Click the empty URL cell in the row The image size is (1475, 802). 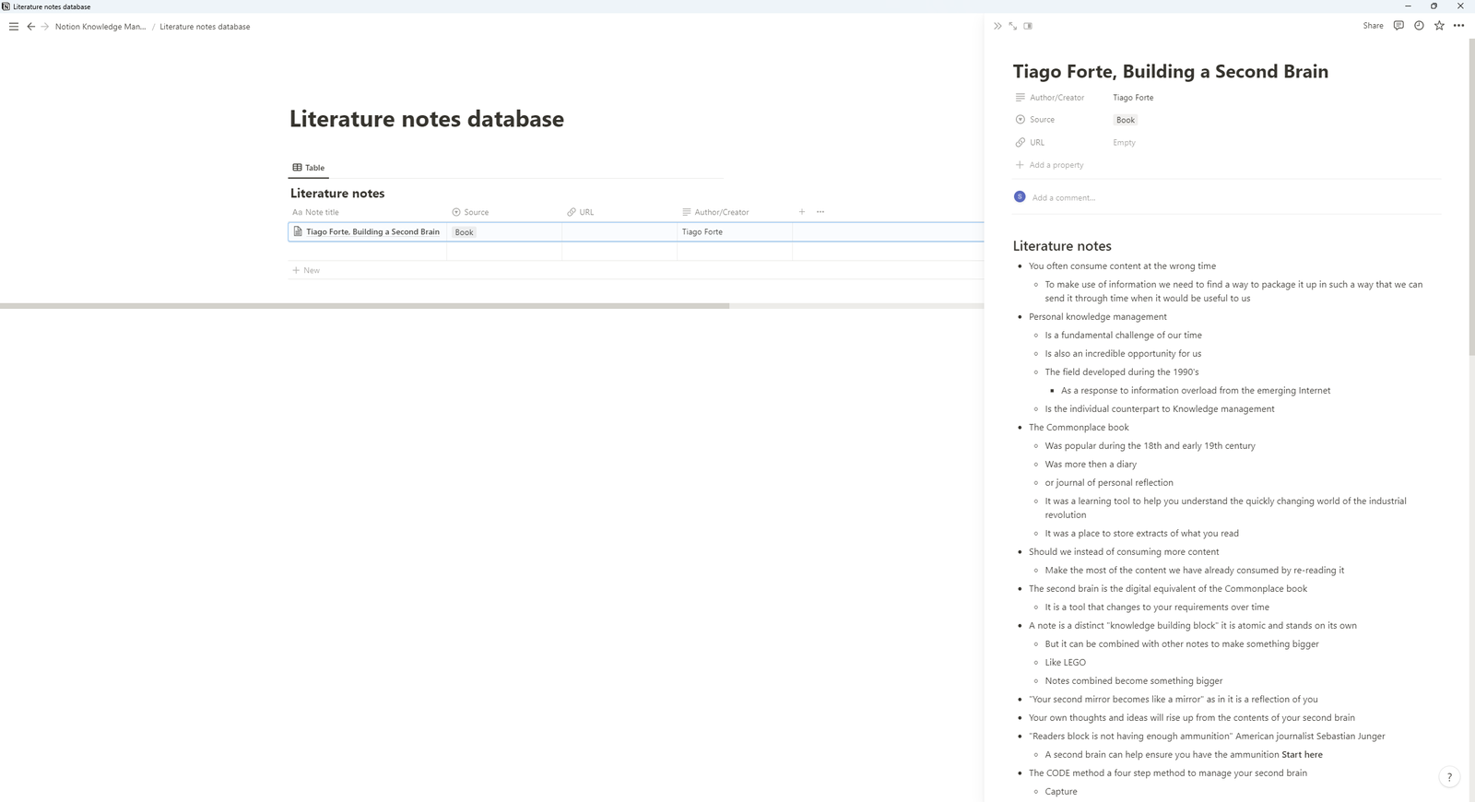[x=619, y=232]
